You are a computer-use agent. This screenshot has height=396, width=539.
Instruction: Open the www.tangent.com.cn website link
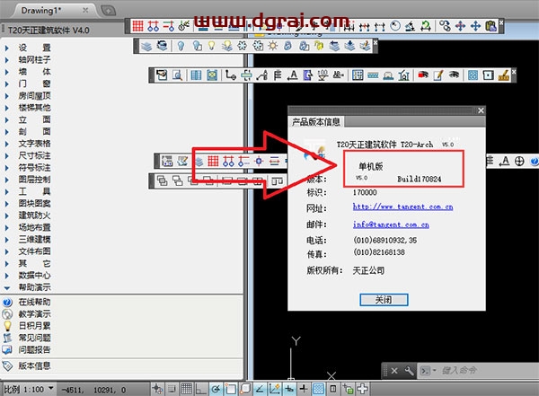[403, 207]
